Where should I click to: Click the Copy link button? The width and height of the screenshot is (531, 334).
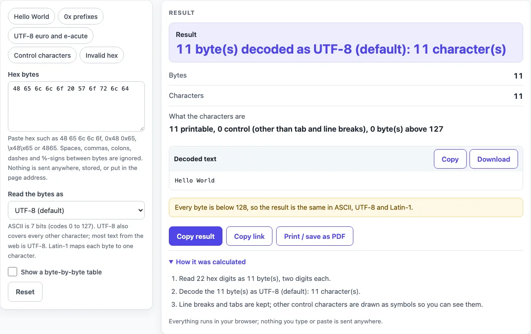pyautogui.click(x=249, y=236)
